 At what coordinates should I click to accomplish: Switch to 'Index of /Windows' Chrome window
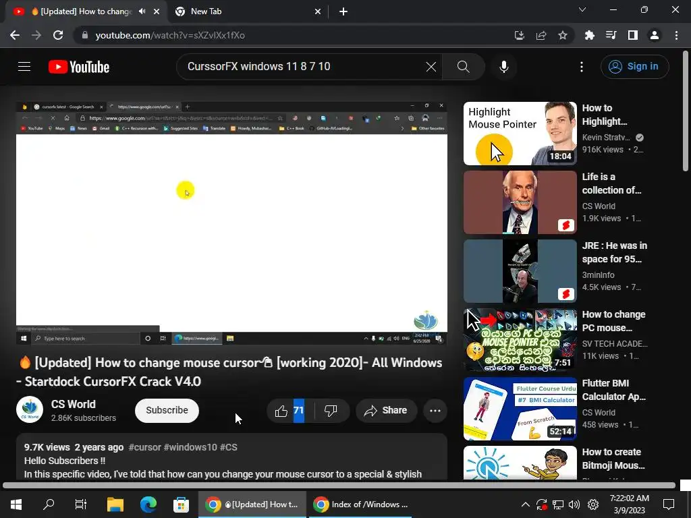[x=360, y=505]
